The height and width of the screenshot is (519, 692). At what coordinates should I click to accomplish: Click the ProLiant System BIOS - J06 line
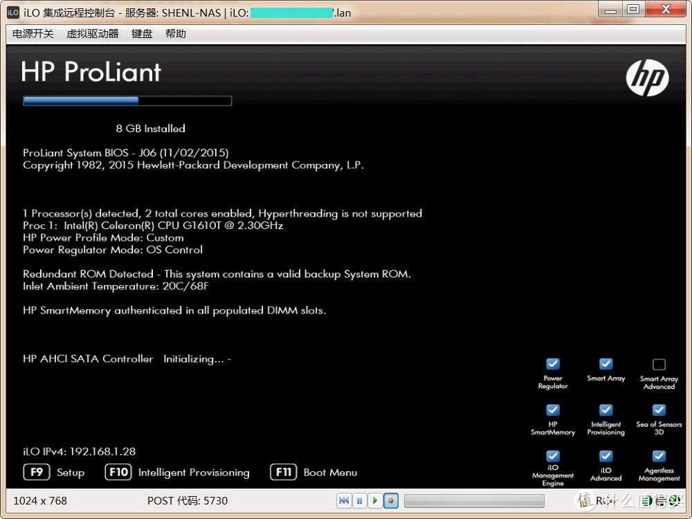point(126,153)
